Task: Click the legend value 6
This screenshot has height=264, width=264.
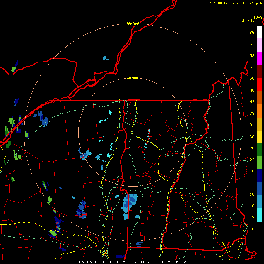Action: click(253, 206)
